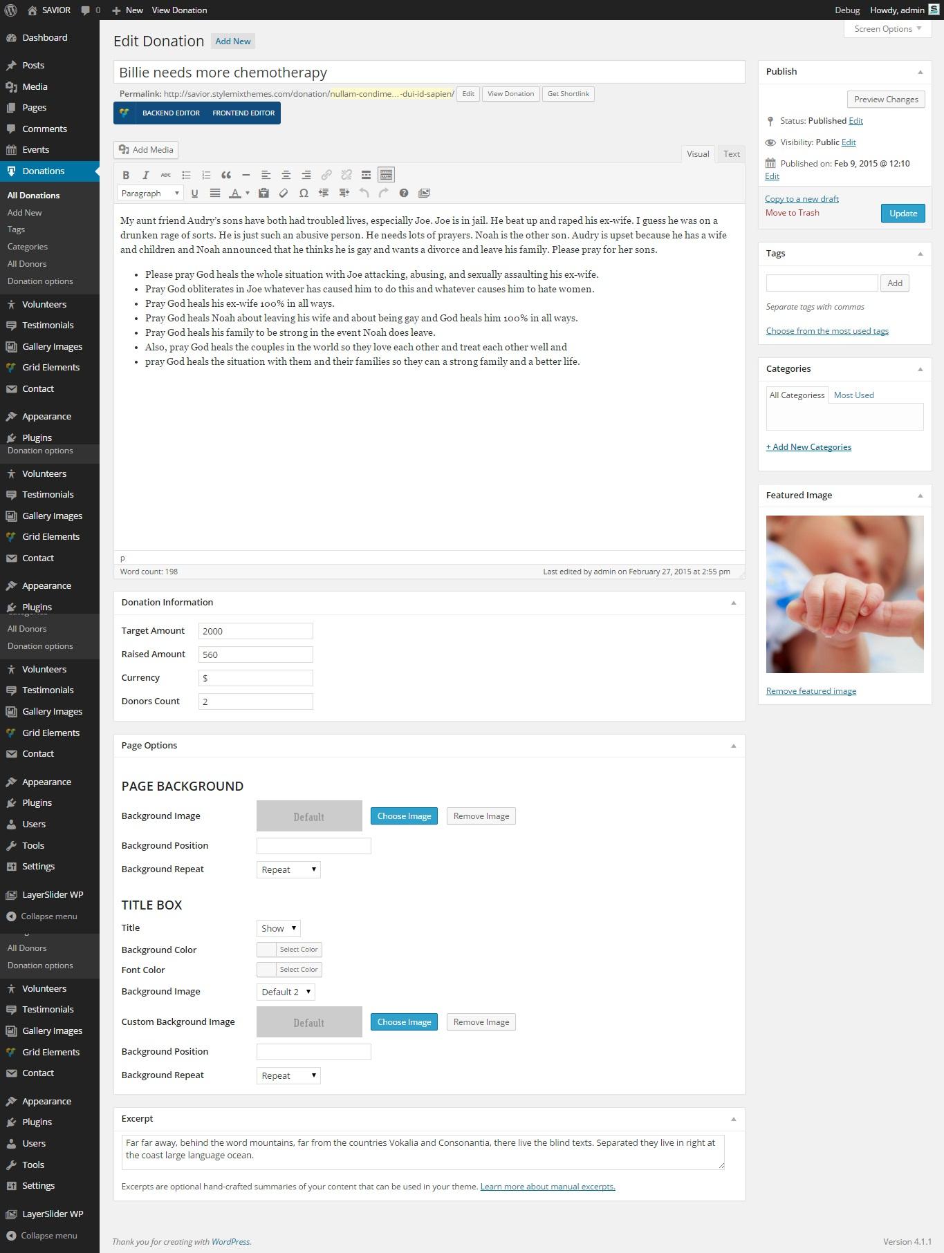
Task: Insert special character omega
Action: (x=304, y=194)
